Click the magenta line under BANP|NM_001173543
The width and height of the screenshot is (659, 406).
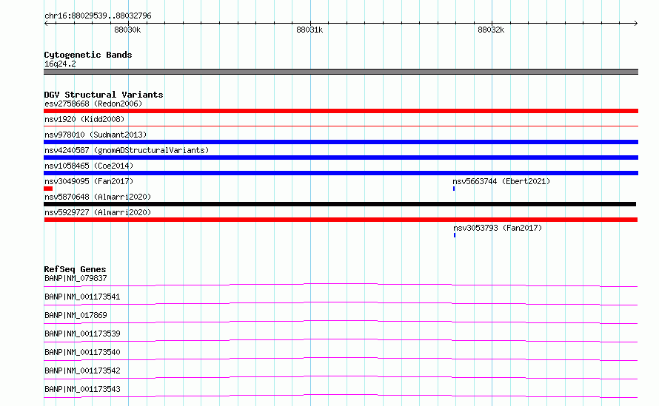tap(341, 396)
